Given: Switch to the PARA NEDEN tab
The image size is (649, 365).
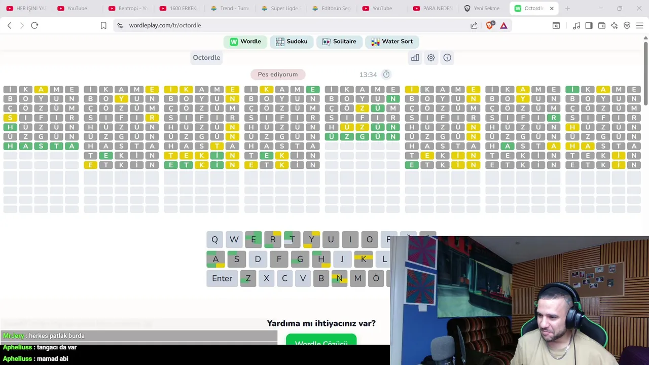Looking at the screenshot, I should click(434, 8).
